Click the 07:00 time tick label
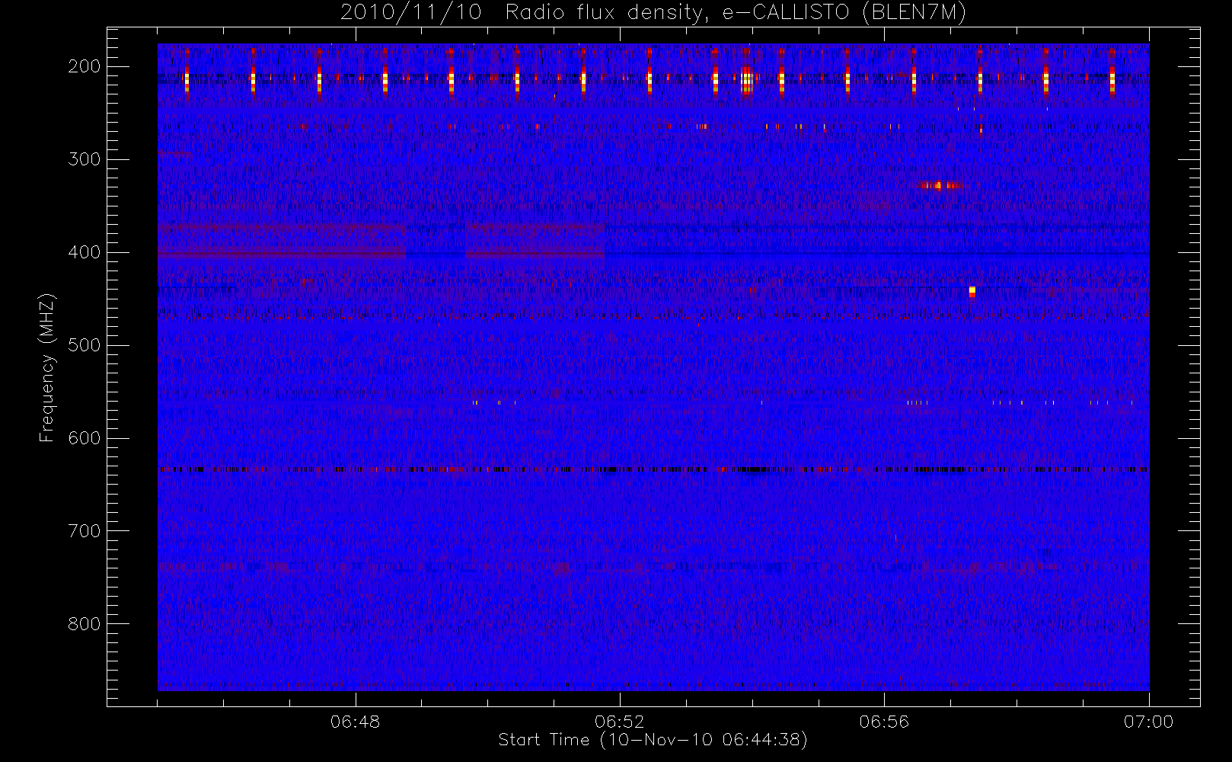 (1148, 722)
